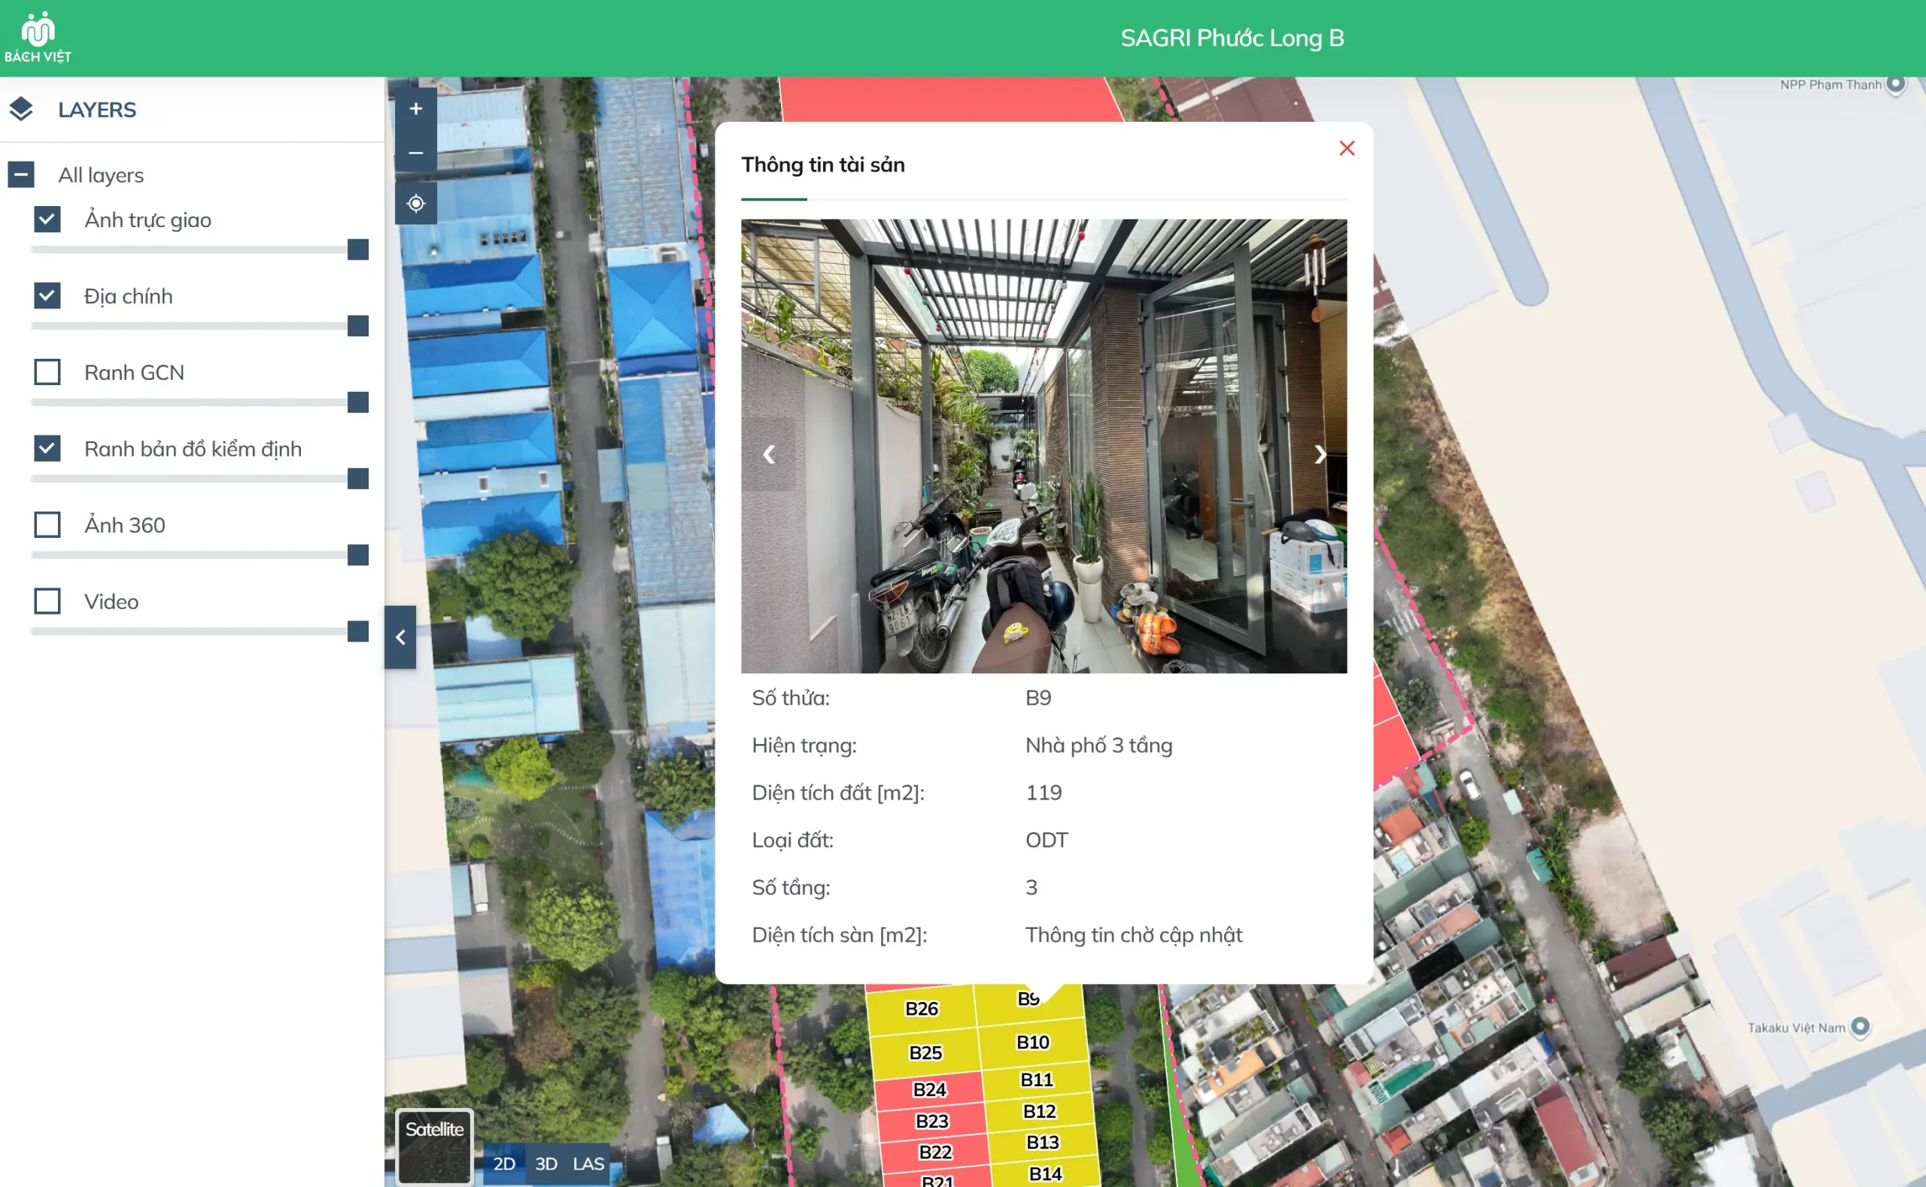
Task: Zoom out of the map
Action: pyautogui.click(x=415, y=153)
